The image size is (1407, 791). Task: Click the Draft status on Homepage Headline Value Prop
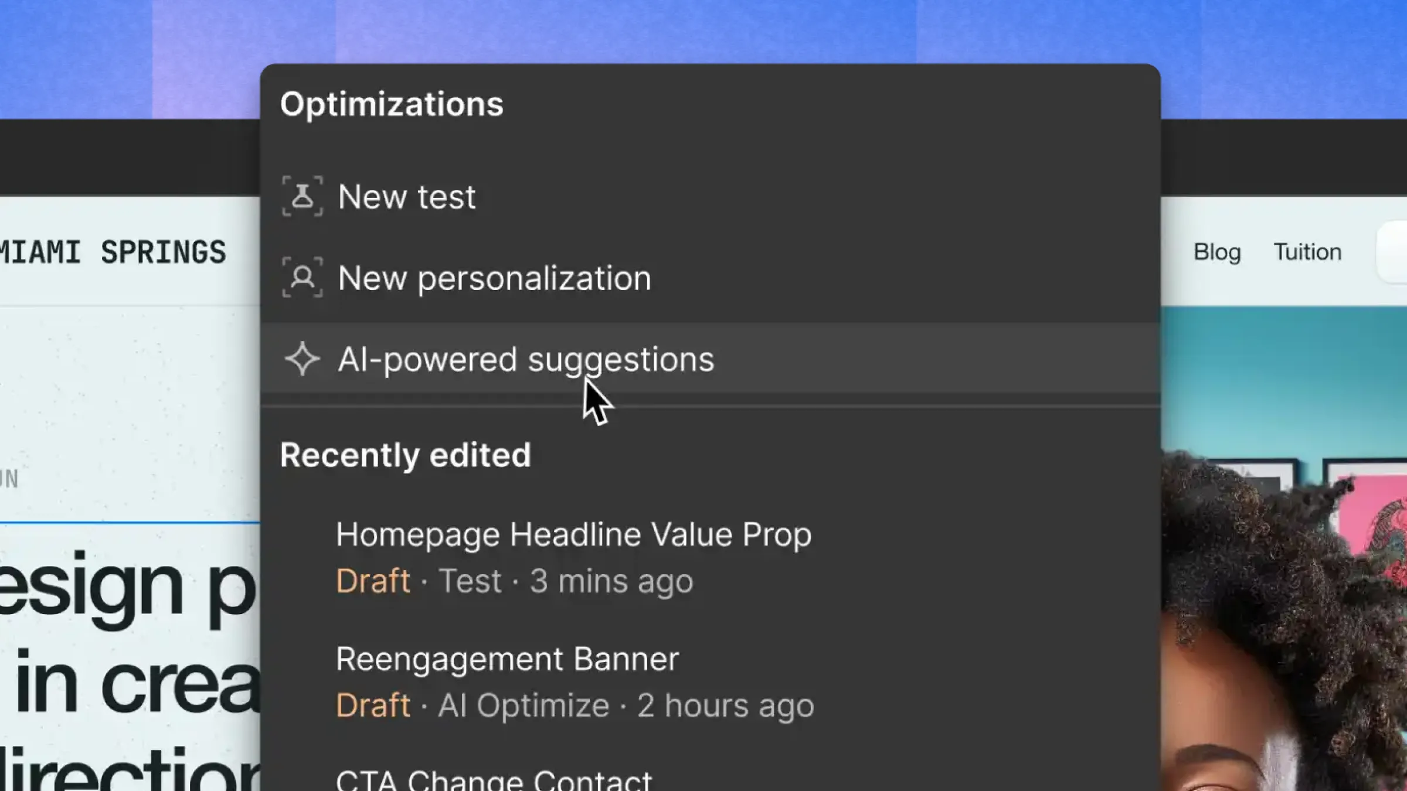coord(373,581)
